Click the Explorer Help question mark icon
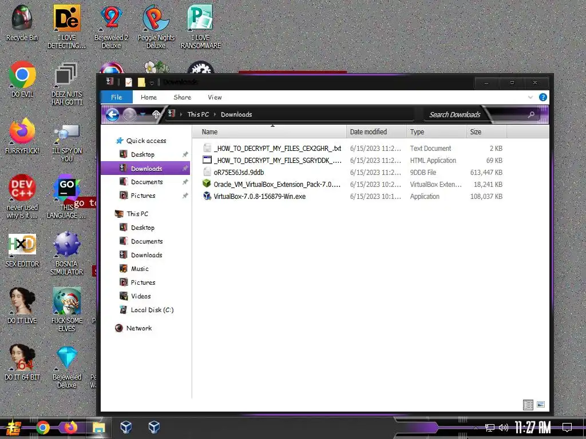 [543, 97]
